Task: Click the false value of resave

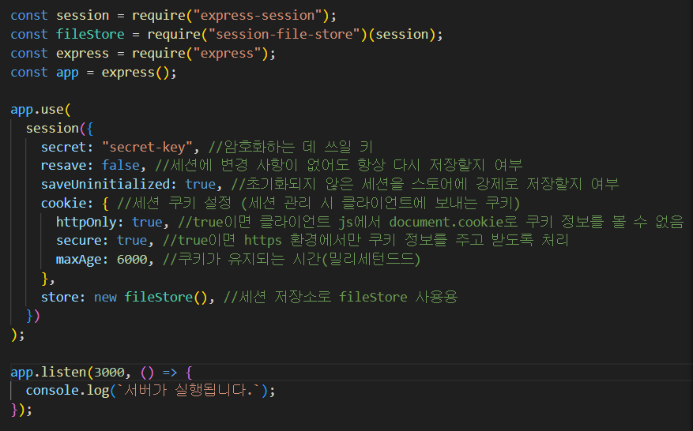Action: point(121,165)
